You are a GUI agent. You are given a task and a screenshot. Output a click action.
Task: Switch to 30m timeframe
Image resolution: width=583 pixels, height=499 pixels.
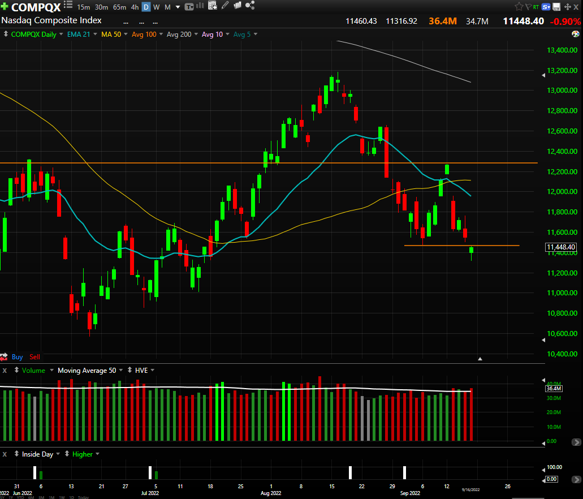click(101, 7)
